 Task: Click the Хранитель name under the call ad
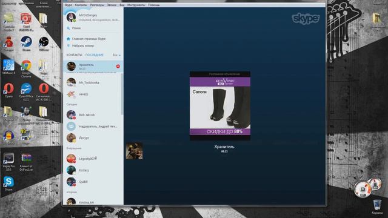224,147
